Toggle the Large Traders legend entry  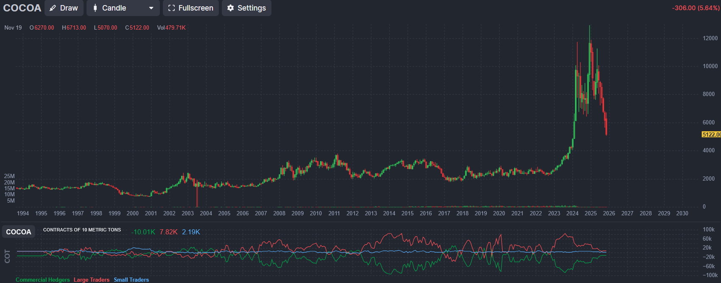tap(91, 280)
